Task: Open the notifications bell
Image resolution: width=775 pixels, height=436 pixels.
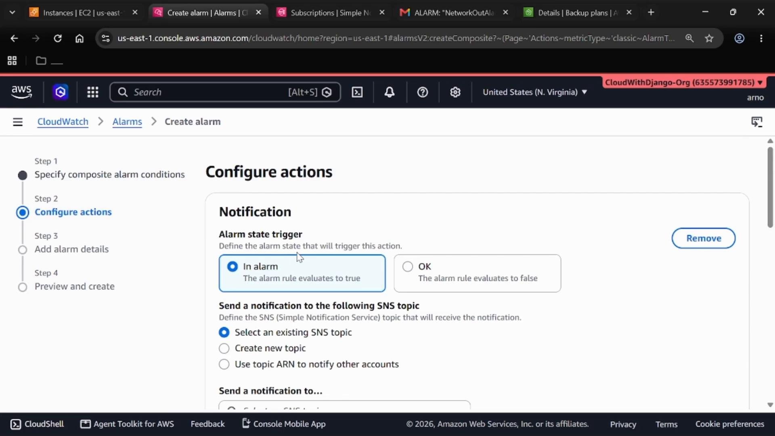Action: (x=390, y=92)
